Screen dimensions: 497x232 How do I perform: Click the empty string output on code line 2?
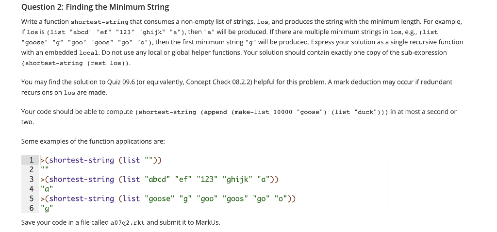pos(45,169)
